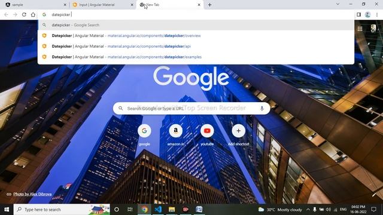Open the clock showing 04:02 PM

click(358, 210)
